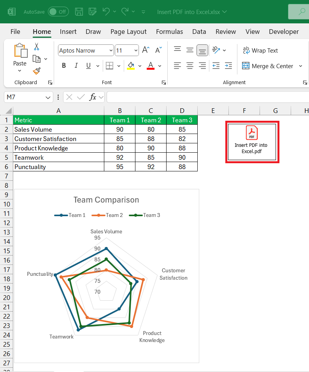
Task: Click Team 1 legend entry in chart
Action: point(70,215)
